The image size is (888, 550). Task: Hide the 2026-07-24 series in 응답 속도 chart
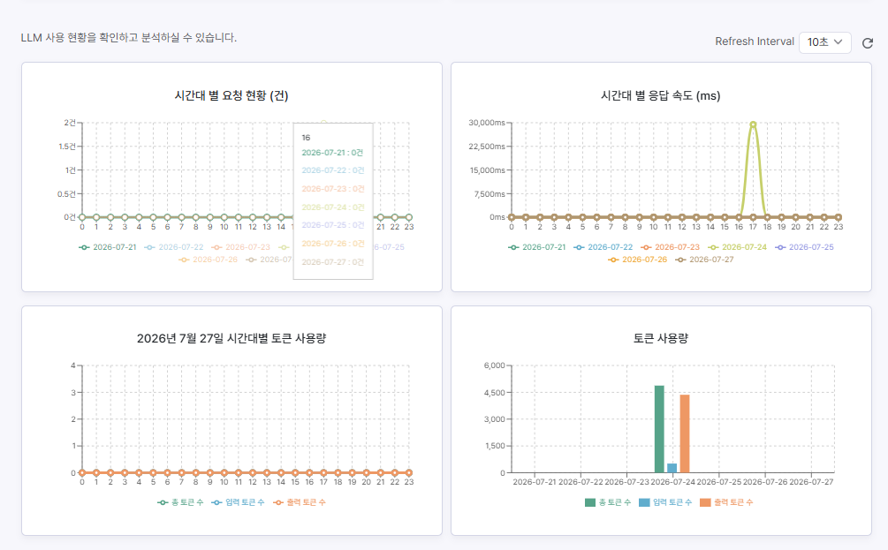[738, 247]
